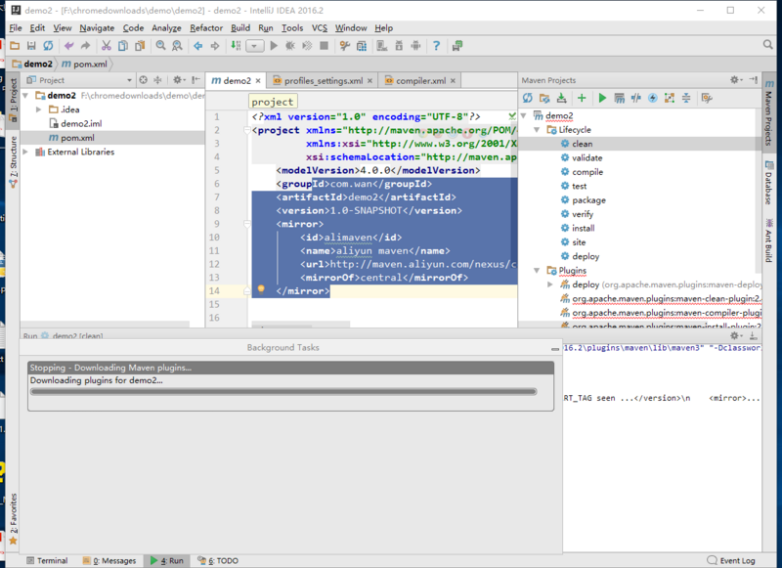Click the Forward navigation arrow
This screenshot has height=568, width=782.
pyautogui.click(x=215, y=46)
